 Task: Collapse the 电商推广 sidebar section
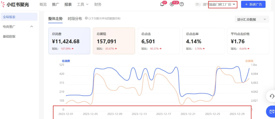[31, 26]
